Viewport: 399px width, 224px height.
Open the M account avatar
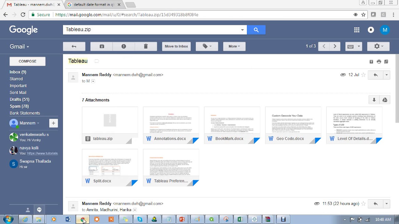point(385,30)
